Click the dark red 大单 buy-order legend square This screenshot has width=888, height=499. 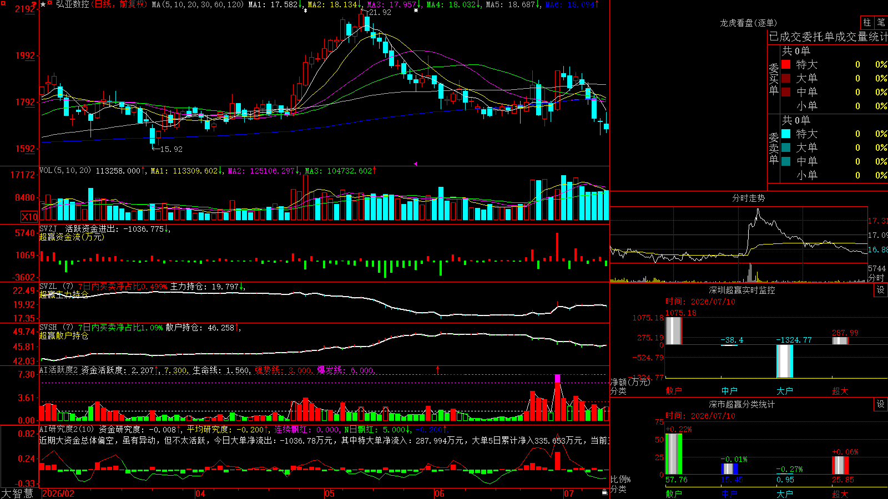786,78
